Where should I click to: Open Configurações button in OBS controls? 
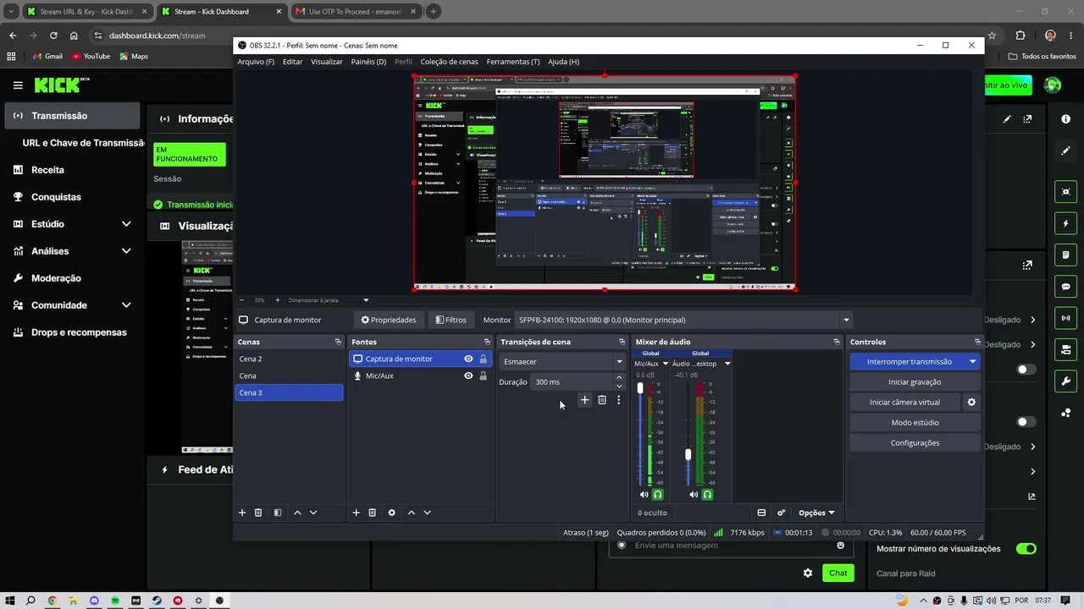point(915,443)
